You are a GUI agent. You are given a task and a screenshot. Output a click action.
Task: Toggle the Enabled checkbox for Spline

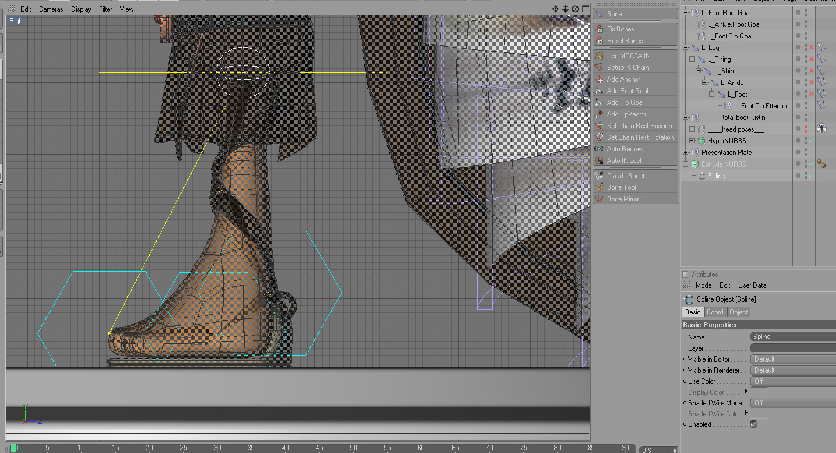[754, 424]
